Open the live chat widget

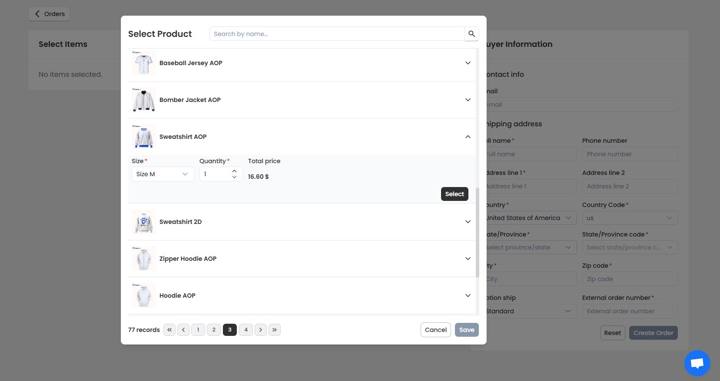click(697, 363)
